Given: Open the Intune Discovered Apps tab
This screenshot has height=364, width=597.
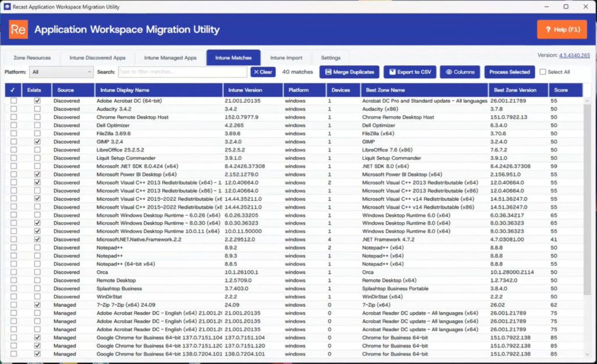Looking at the screenshot, I should tap(97, 58).
